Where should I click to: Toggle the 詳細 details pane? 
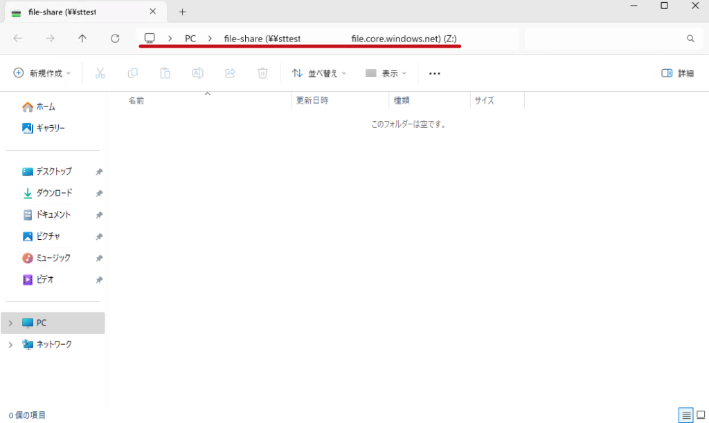pos(677,73)
